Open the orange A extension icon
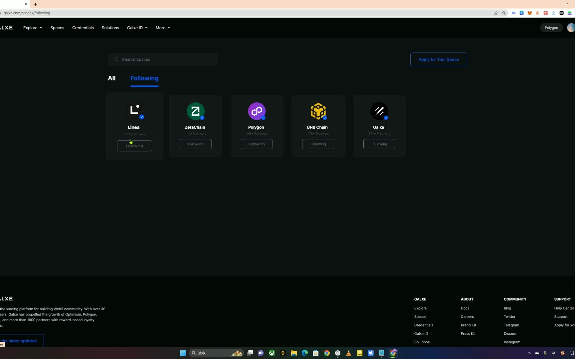 point(537,13)
